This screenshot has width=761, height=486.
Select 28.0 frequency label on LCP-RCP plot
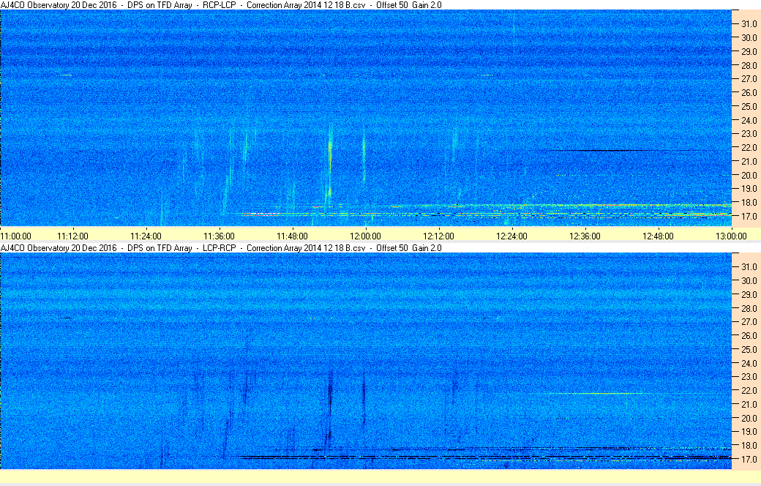[749, 308]
